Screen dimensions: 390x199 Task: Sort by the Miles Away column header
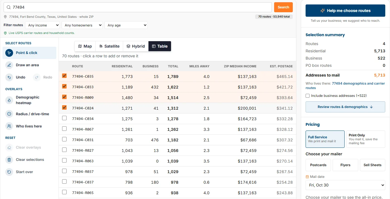(x=199, y=66)
